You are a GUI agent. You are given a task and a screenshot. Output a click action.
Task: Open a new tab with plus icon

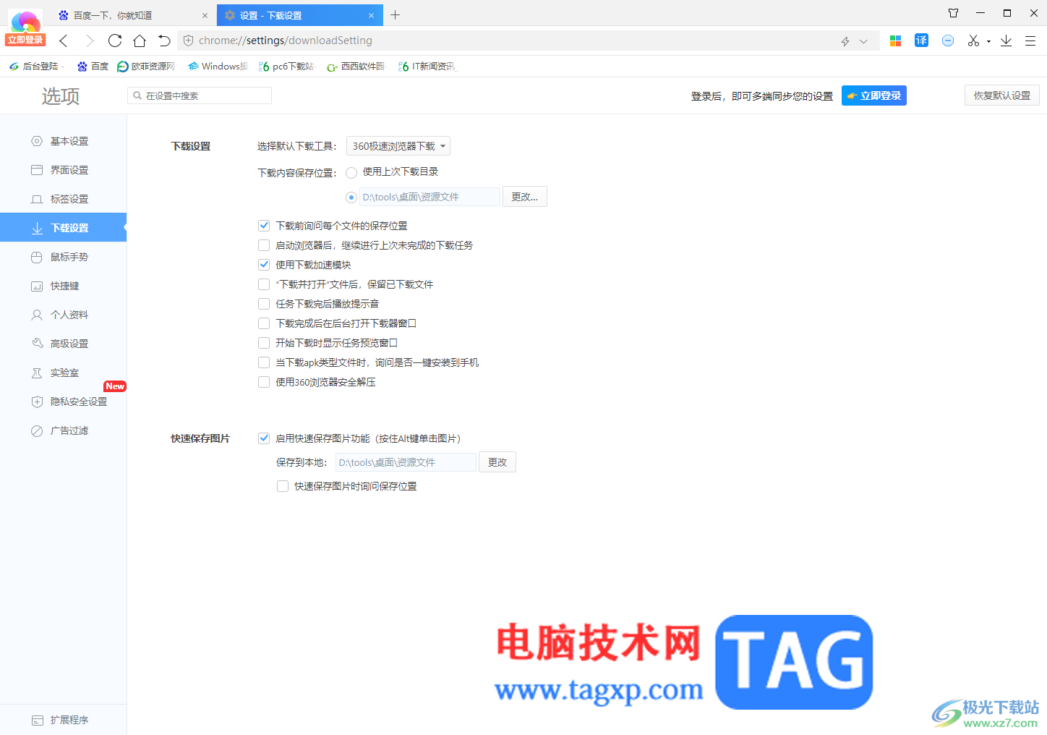396,14
